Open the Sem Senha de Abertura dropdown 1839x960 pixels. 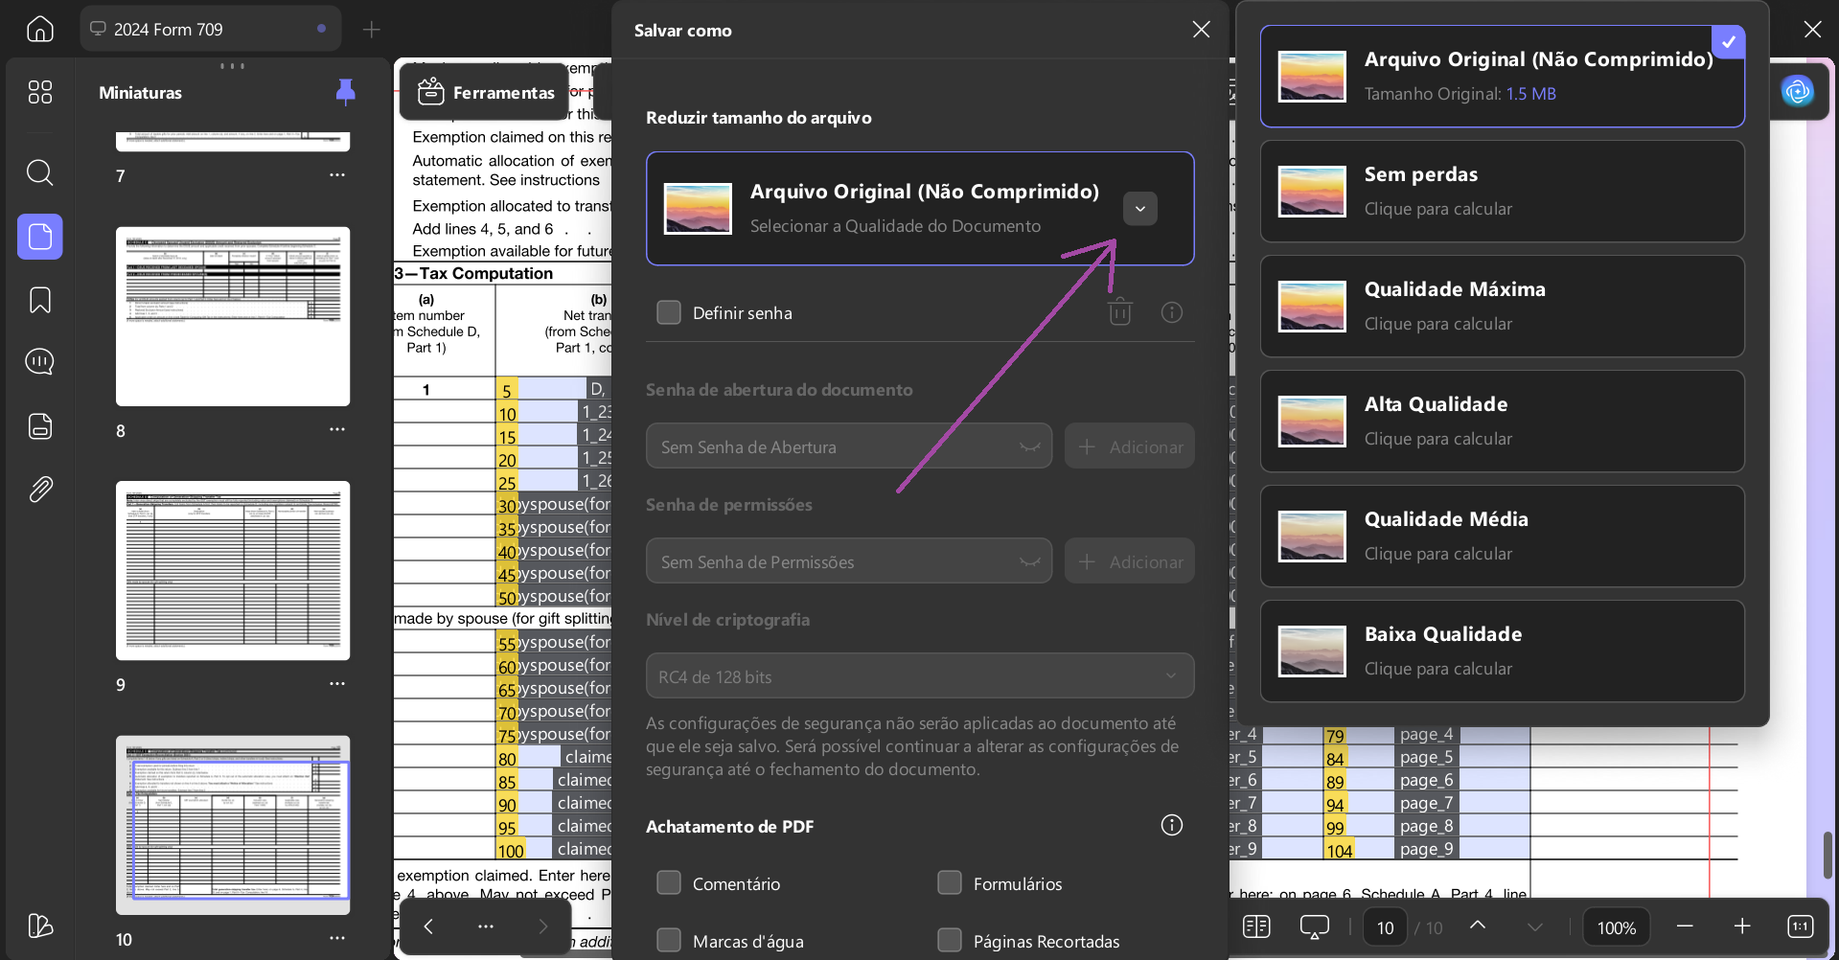tap(849, 446)
